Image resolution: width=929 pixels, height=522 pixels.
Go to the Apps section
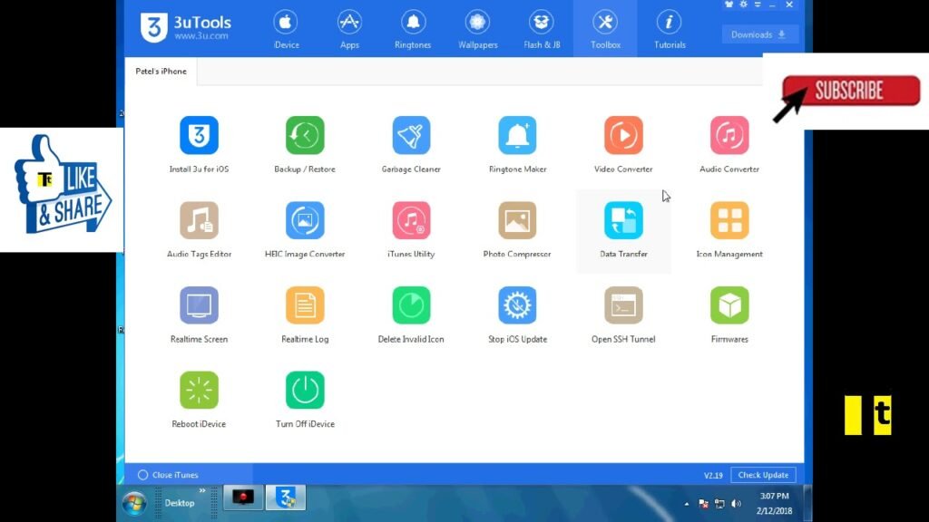click(x=349, y=29)
